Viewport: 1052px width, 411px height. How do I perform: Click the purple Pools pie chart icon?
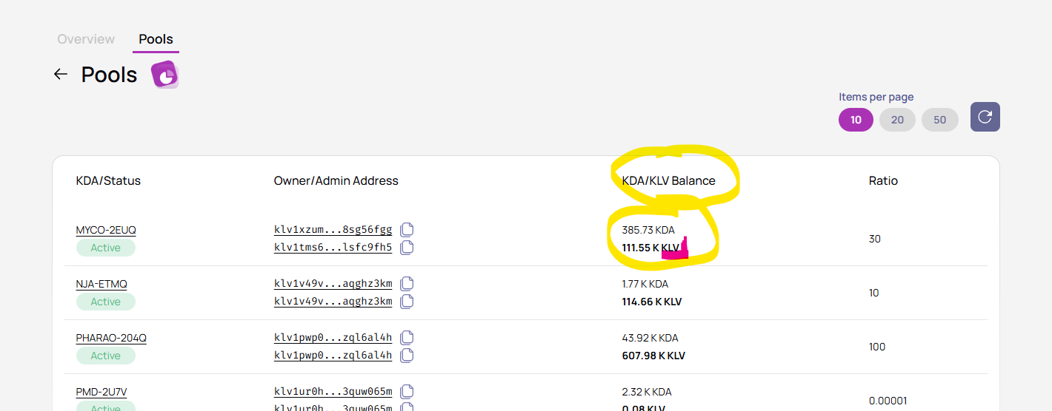click(165, 75)
